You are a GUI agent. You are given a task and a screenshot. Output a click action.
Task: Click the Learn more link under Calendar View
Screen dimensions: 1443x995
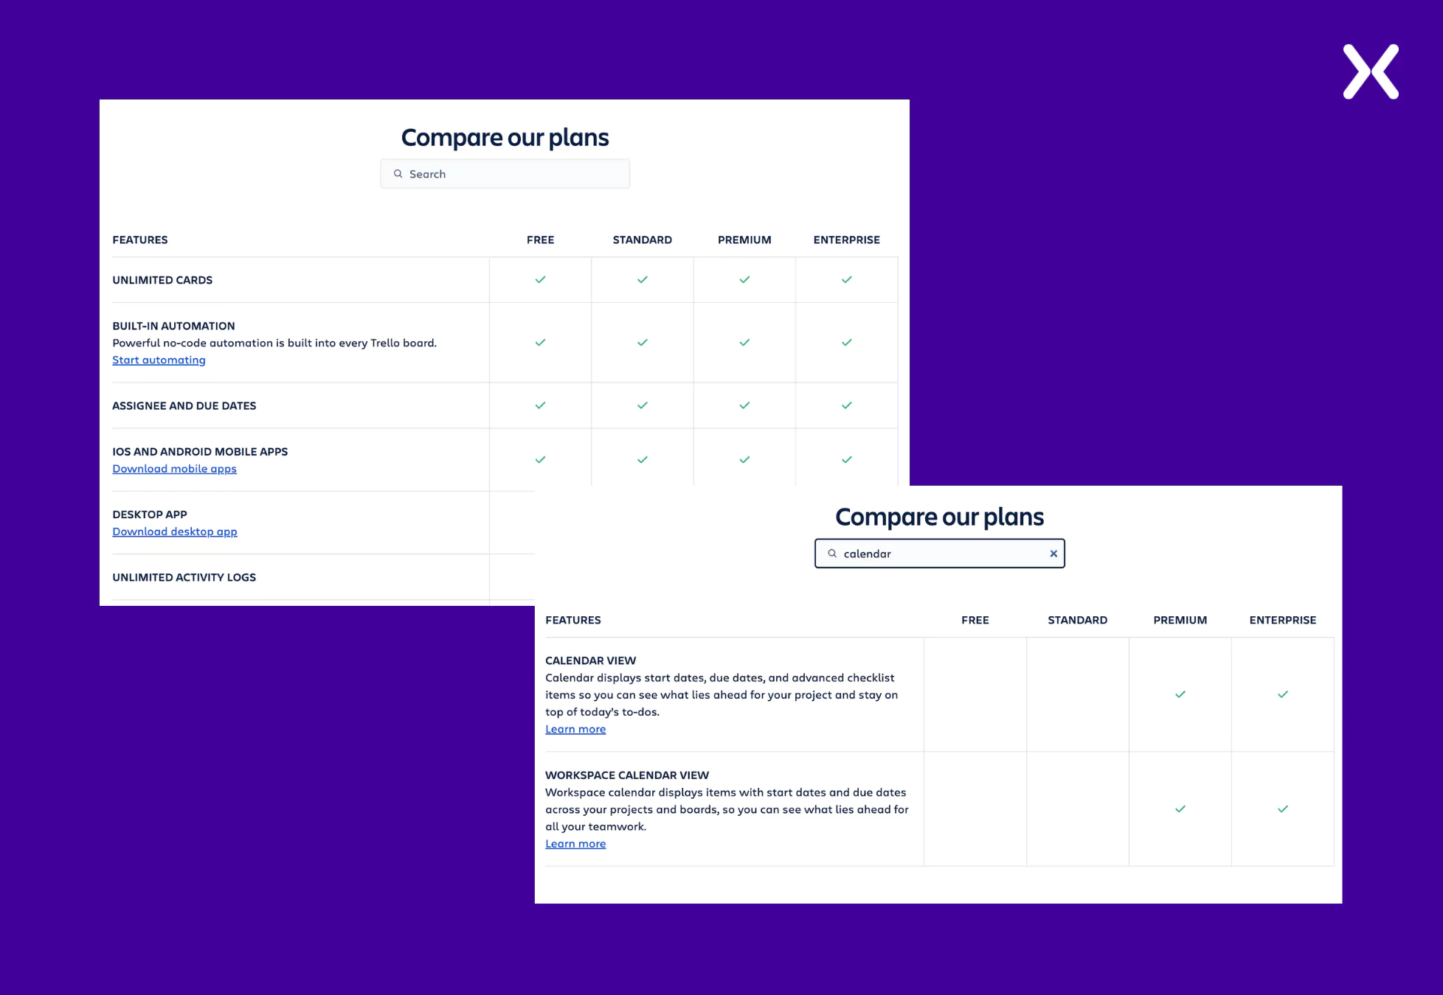pyautogui.click(x=575, y=729)
